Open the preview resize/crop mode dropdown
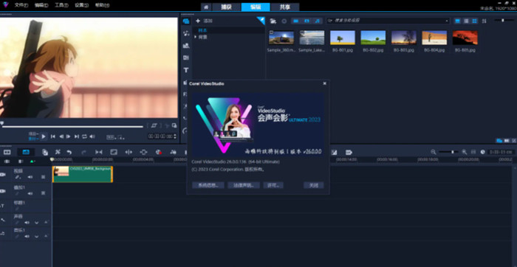517x267 pixels. (120, 137)
